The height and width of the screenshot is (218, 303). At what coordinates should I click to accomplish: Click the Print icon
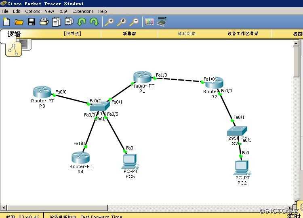pos(44,22)
